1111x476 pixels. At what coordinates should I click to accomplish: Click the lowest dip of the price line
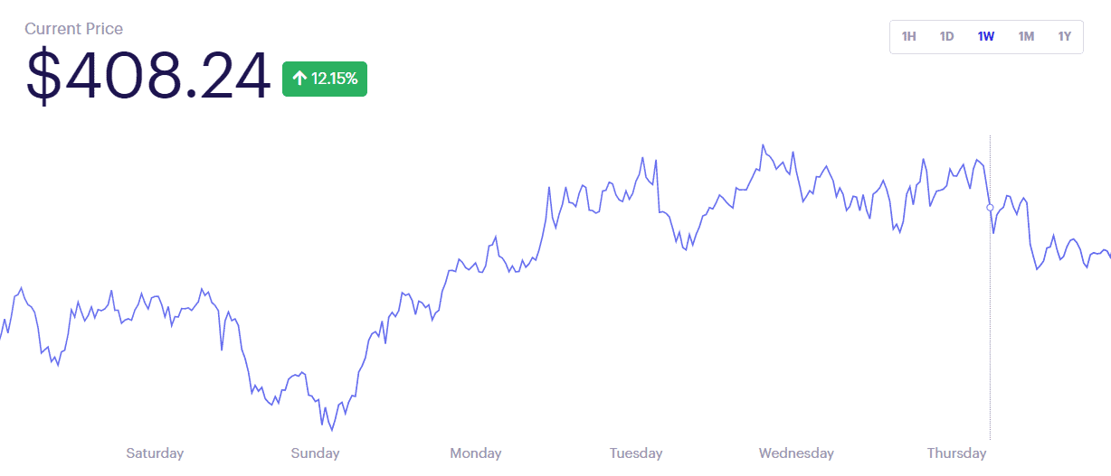click(331, 430)
